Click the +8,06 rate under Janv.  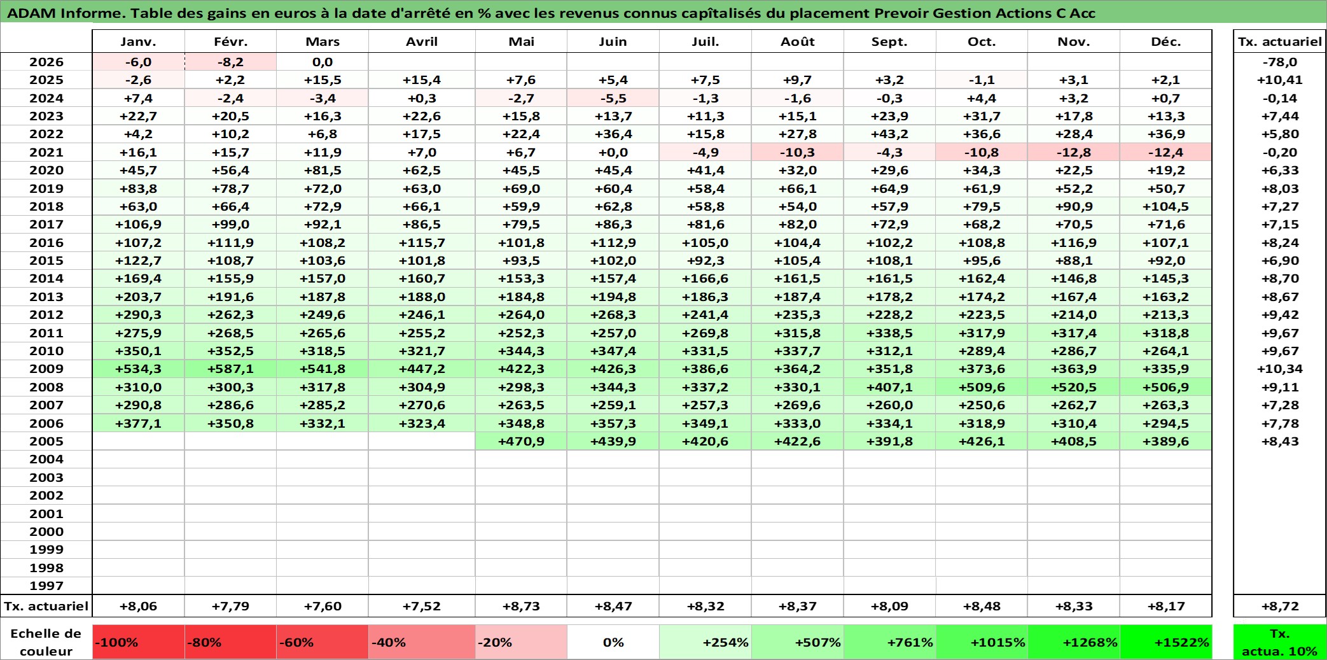(139, 606)
